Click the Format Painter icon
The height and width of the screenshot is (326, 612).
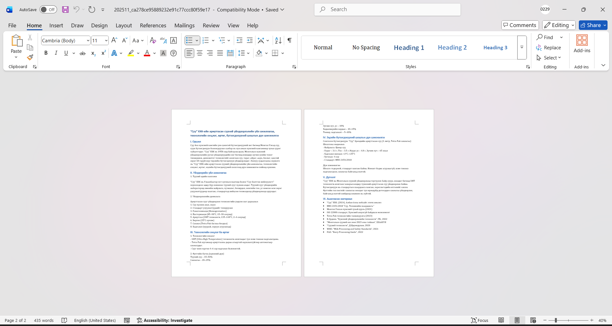[x=30, y=58]
